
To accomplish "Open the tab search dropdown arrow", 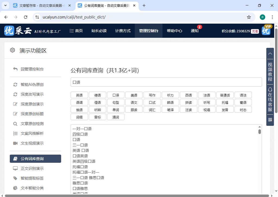I will [x=5, y=5].
